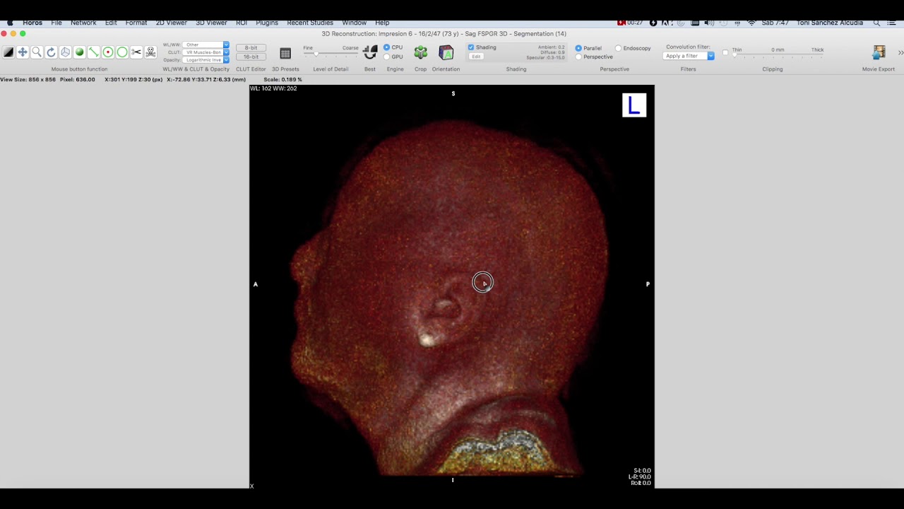Click the 8-bit CLUT button
This screenshot has width=904, height=509.
click(x=251, y=48)
